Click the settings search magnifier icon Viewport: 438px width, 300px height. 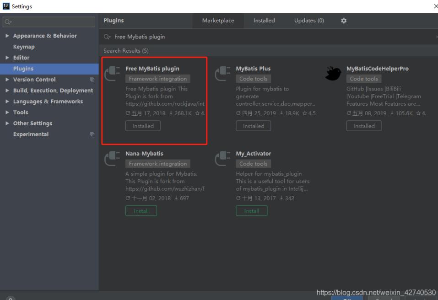8,22
